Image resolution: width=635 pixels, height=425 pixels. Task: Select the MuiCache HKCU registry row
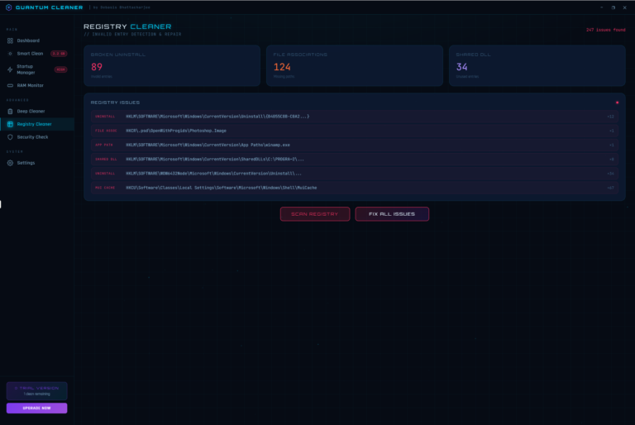[x=355, y=188]
